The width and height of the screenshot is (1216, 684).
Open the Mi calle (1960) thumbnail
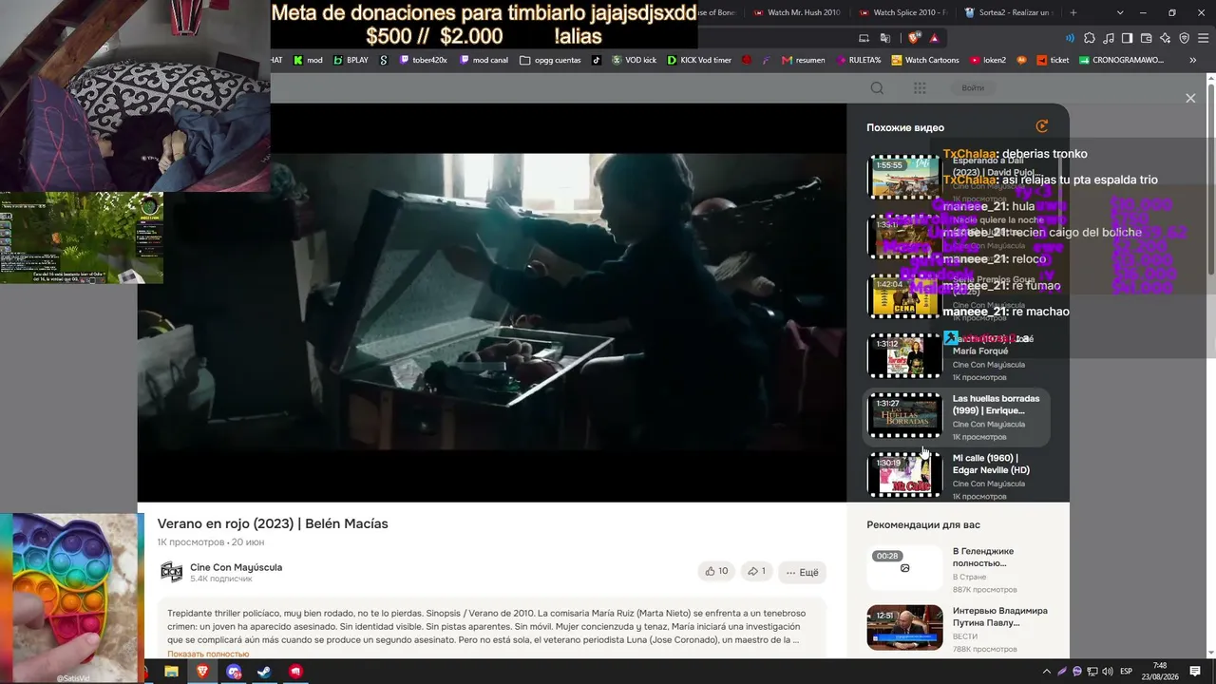[904, 474]
